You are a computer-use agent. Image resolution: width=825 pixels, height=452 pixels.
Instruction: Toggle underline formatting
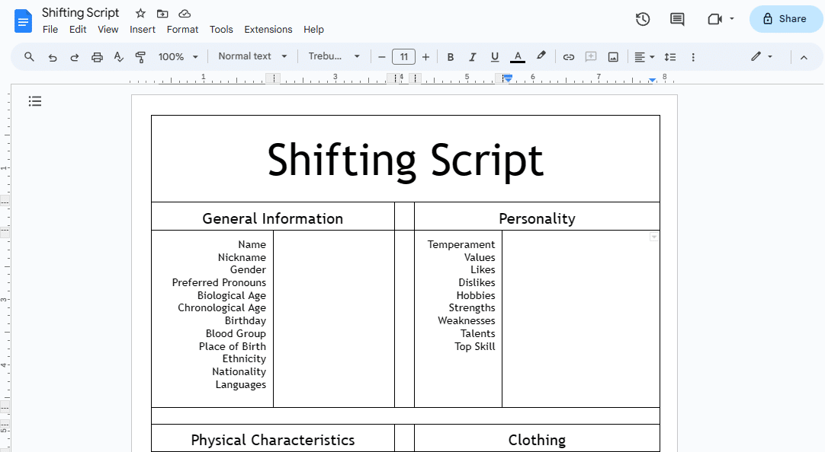495,57
